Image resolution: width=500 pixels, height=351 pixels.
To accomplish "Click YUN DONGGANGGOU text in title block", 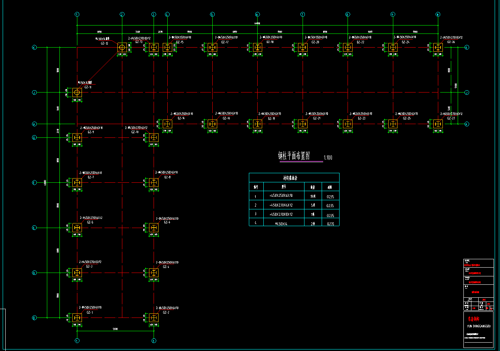I will [x=478, y=326].
